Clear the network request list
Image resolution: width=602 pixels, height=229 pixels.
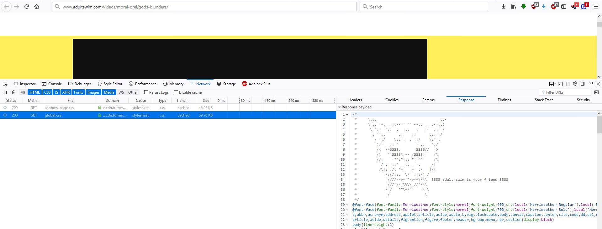(x=13, y=92)
